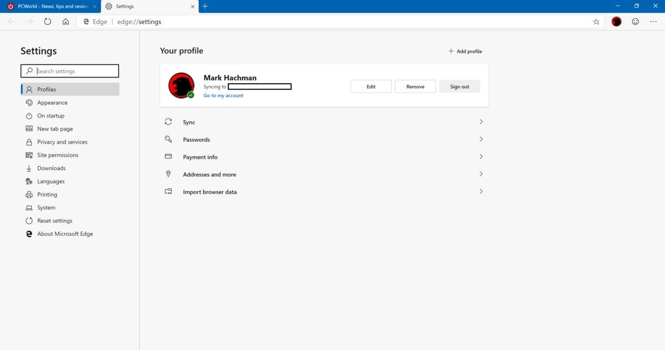Image resolution: width=665 pixels, height=350 pixels.
Task: Click the On startup power icon
Action: [x=29, y=116]
